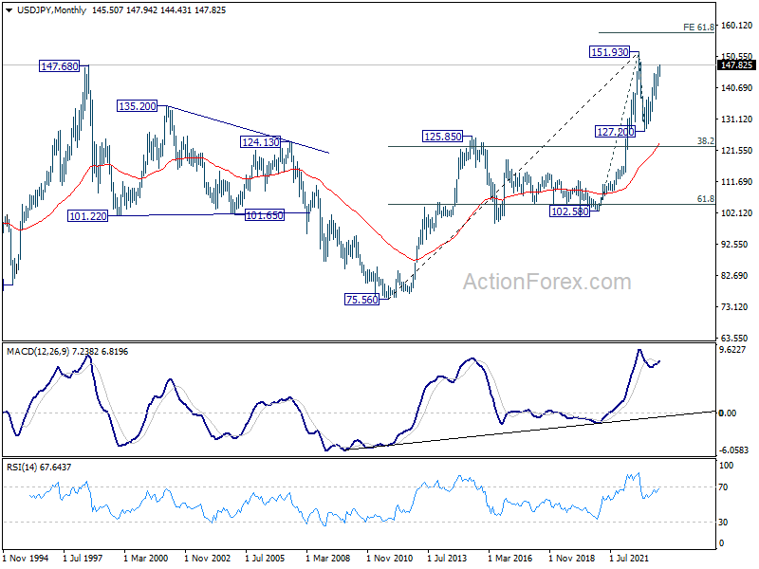Select the 102.580 price label
Screen dimensions: 759x569
tap(570, 211)
